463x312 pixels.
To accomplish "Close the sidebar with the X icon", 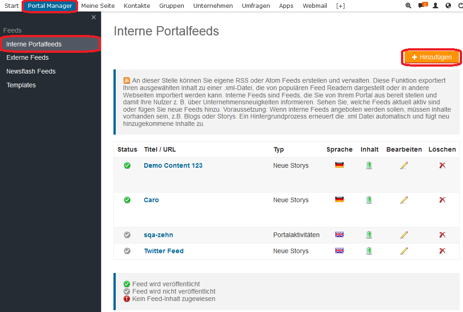I will tap(94, 17).
